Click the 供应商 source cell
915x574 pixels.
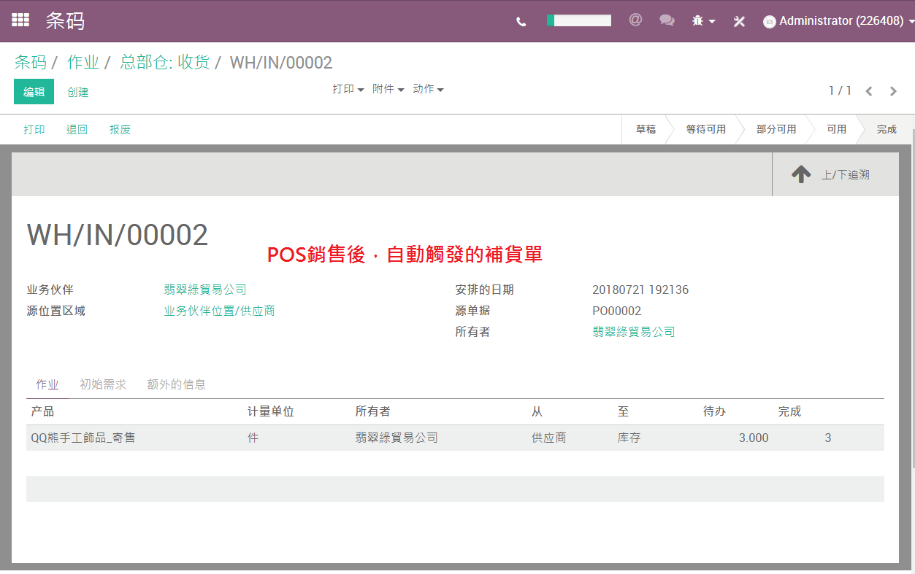pos(548,438)
